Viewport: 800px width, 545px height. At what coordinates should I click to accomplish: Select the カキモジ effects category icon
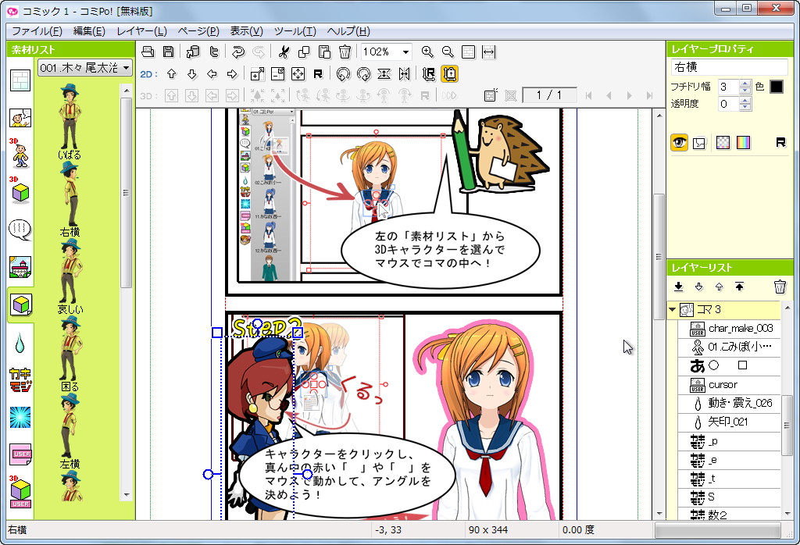[x=16, y=381]
